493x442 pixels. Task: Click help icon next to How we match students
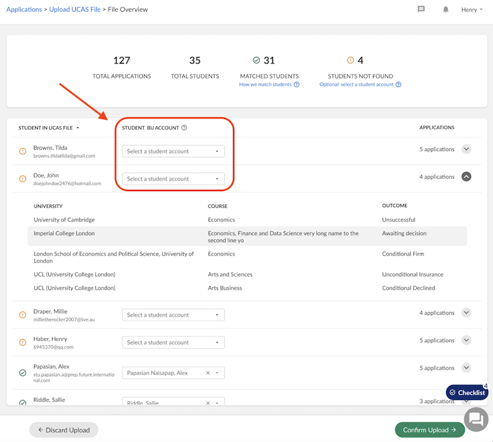pos(296,84)
